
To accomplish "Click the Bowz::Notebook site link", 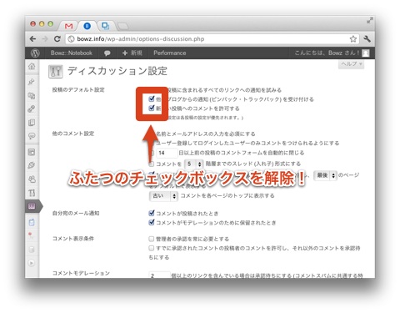I will tap(72, 53).
